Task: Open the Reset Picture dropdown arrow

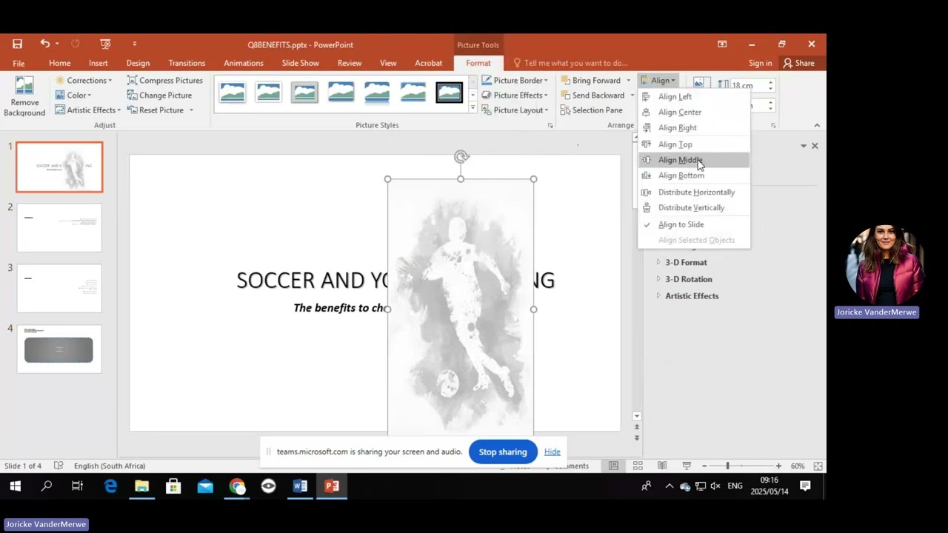Action: pos(191,110)
